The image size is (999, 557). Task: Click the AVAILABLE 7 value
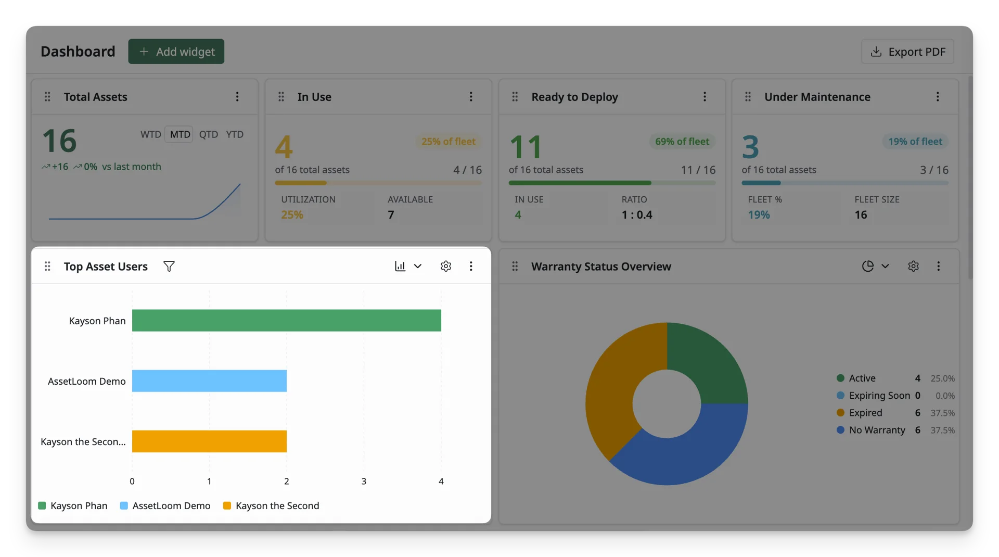[391, 214]
